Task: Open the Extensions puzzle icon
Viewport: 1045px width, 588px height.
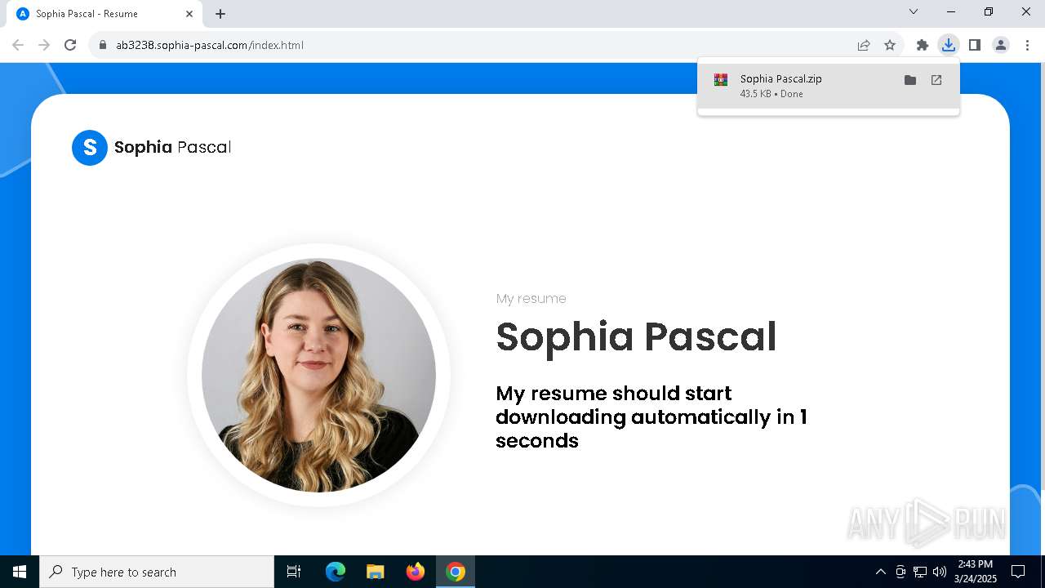Action: (x=923, y=45)
